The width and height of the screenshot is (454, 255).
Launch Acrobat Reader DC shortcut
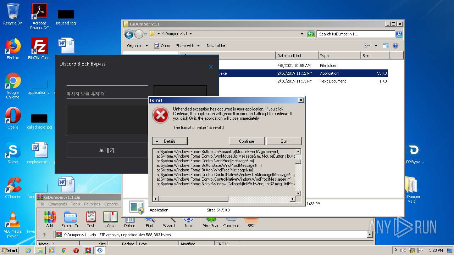(x=39, y=16)
